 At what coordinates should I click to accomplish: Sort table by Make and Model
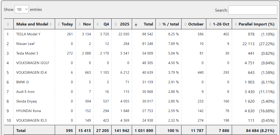point(34,24)
